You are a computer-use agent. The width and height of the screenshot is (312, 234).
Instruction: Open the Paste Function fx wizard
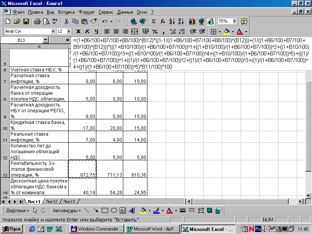coord(163,21)
